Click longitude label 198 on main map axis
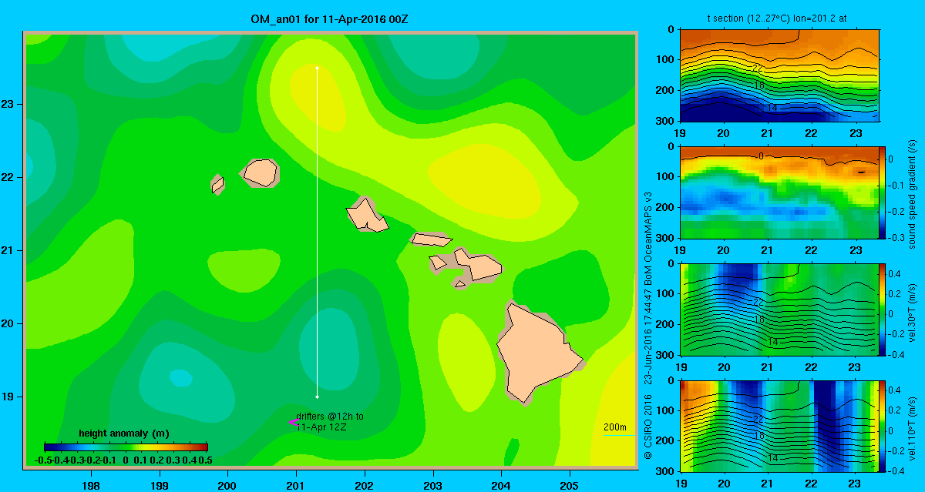 tap(90, 485)
